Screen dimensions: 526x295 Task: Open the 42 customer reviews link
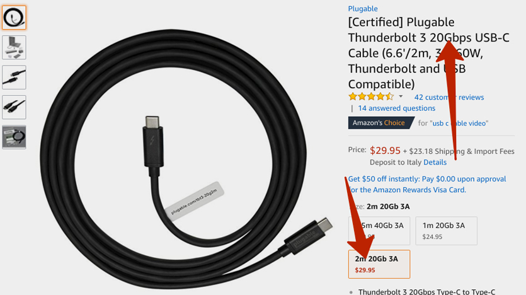[x=449, y=97]
